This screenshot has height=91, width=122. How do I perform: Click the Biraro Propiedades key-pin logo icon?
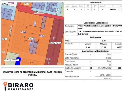(x=5, y=86)
